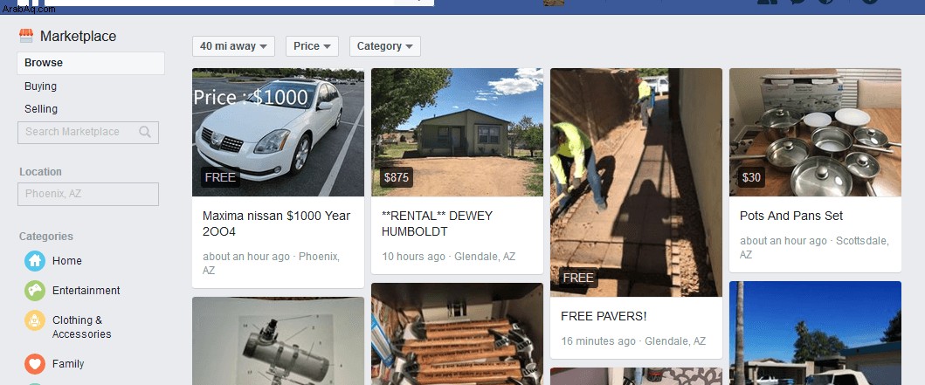This screenshot has height=385, width=925.
Task: Click the search magnifier in Search Marketplace
Action: click(144, 132)
